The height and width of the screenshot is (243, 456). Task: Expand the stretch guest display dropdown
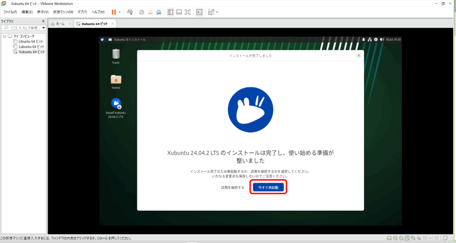coord(217,12)
